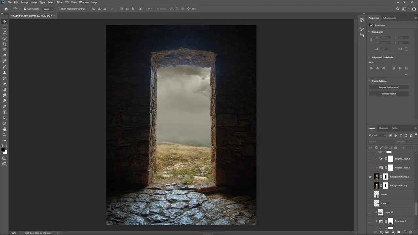Select the Lasso tool
This screenshot has width=418, height=235.
4,33
